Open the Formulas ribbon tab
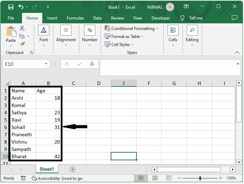 pyautogui.click(x=75, y=18)
